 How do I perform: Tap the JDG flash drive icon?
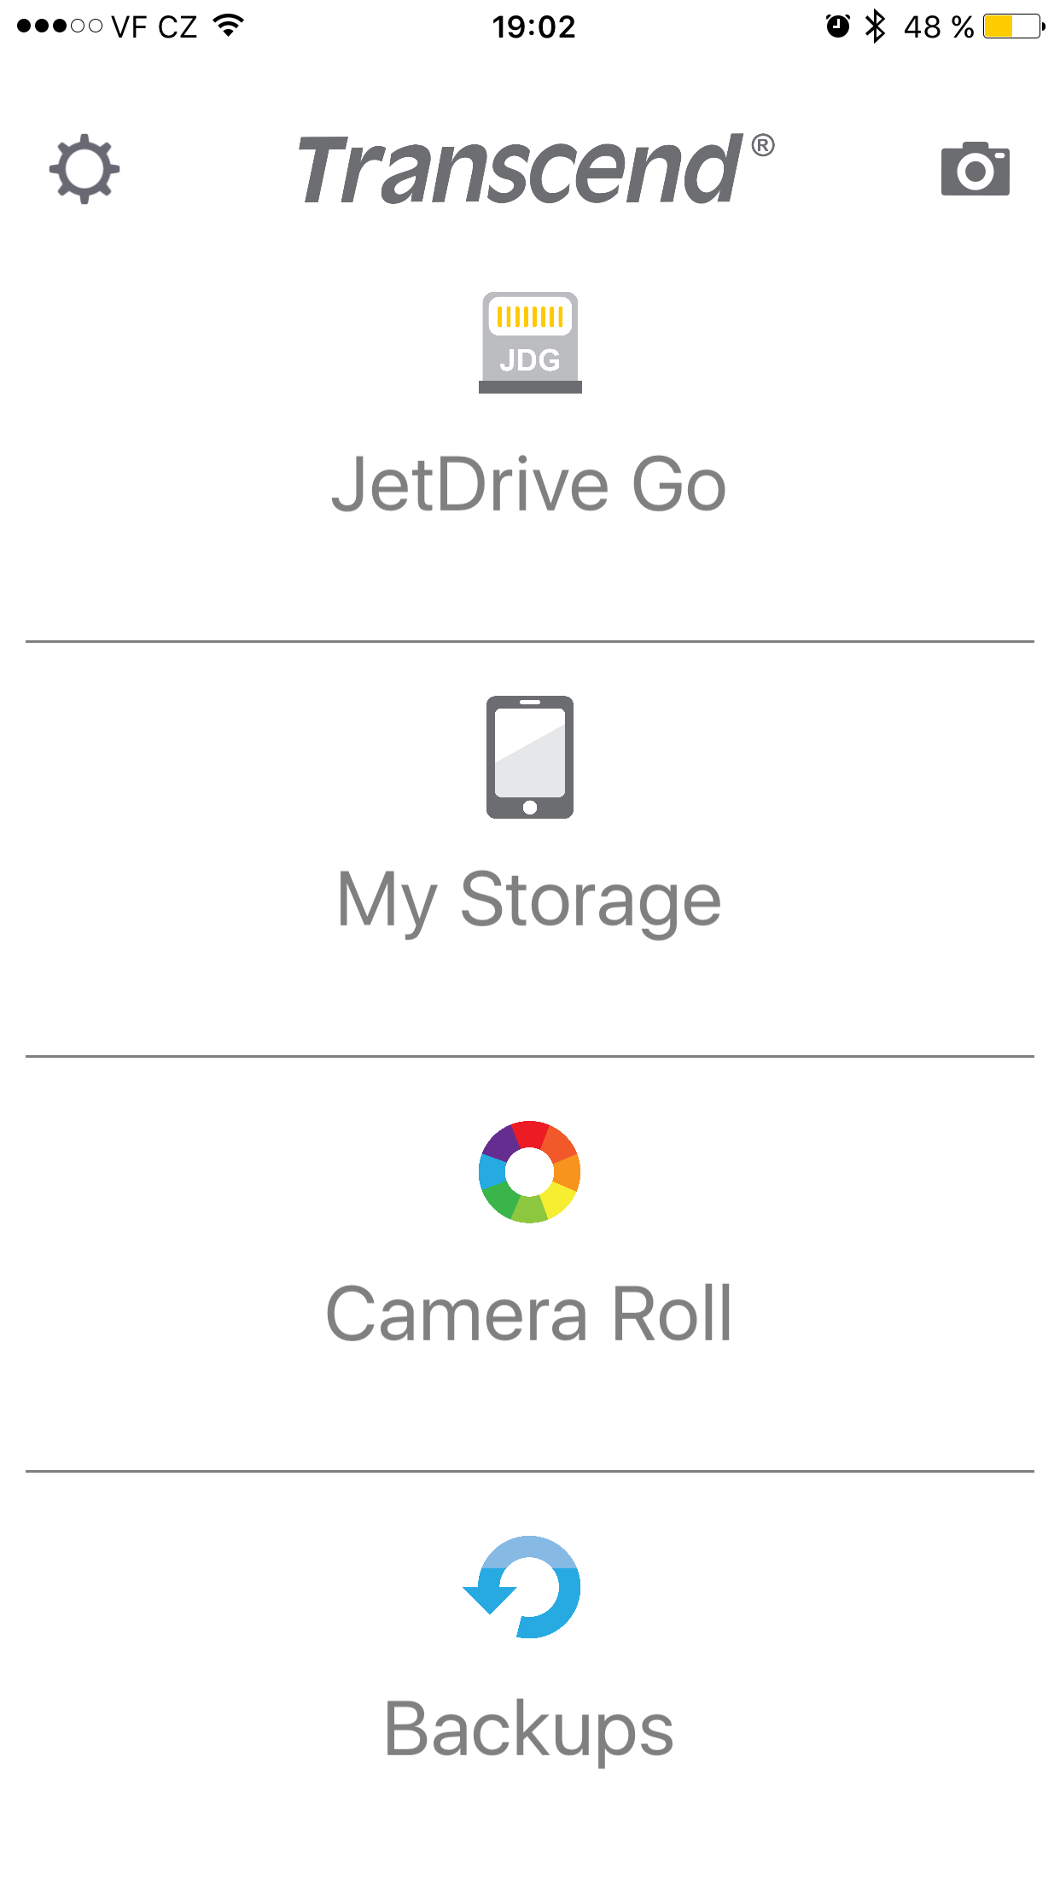click(x=530, y=342)
